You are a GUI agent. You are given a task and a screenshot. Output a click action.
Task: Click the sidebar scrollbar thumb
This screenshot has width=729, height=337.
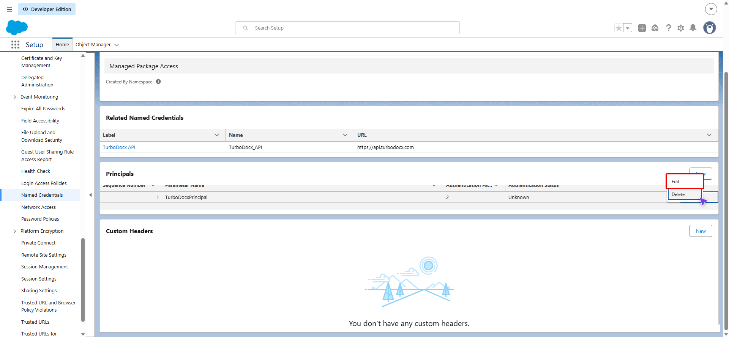(x=83, y=280)
